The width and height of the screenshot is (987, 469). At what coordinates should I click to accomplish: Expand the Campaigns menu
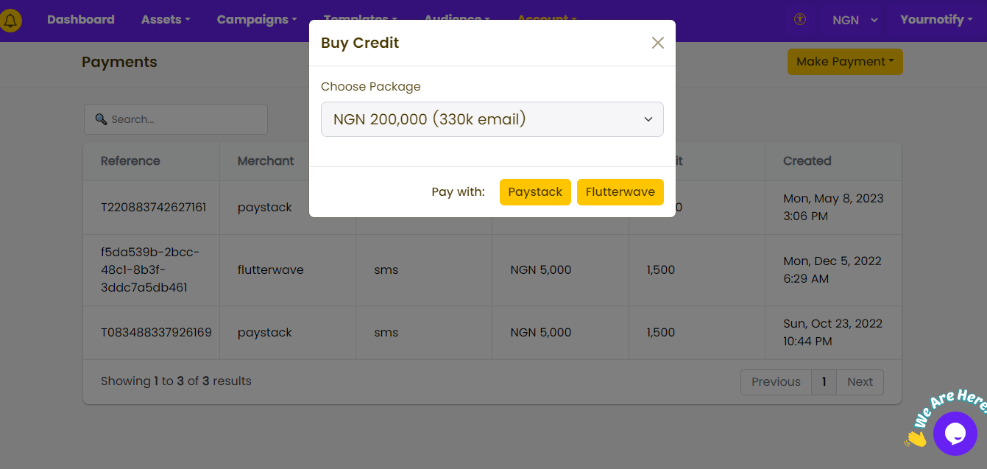[x=257, y=20]
